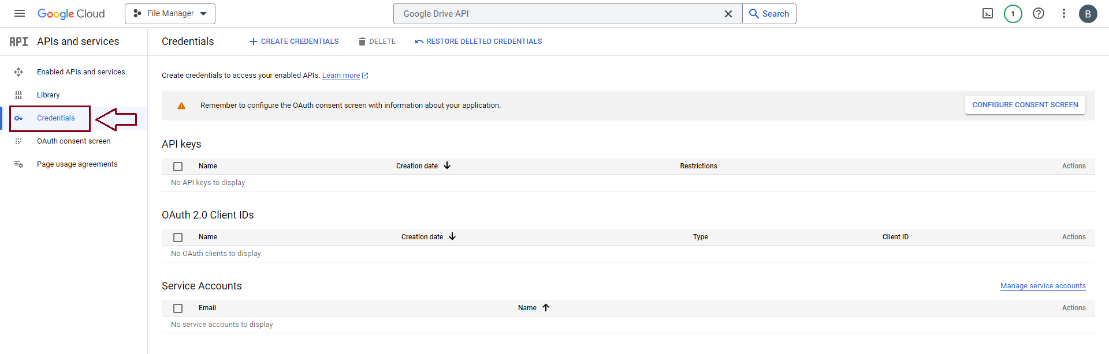The height and width of the screenshot is (354, 1109).
Task: Sort OAuth clients by Creation date
Action: 429,237
